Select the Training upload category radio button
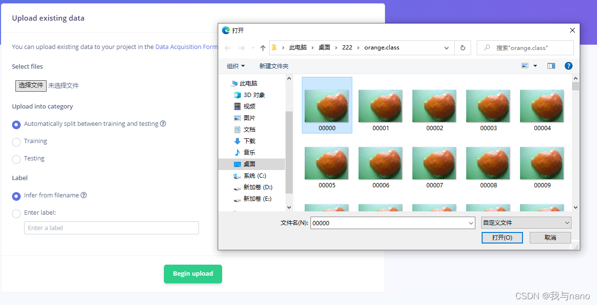This screenshot has width=597, height=305. (16, 141)
